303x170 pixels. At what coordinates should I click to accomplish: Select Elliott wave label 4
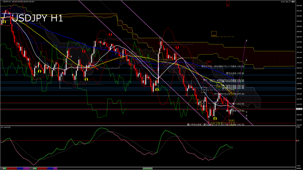(x=246, y=60)
